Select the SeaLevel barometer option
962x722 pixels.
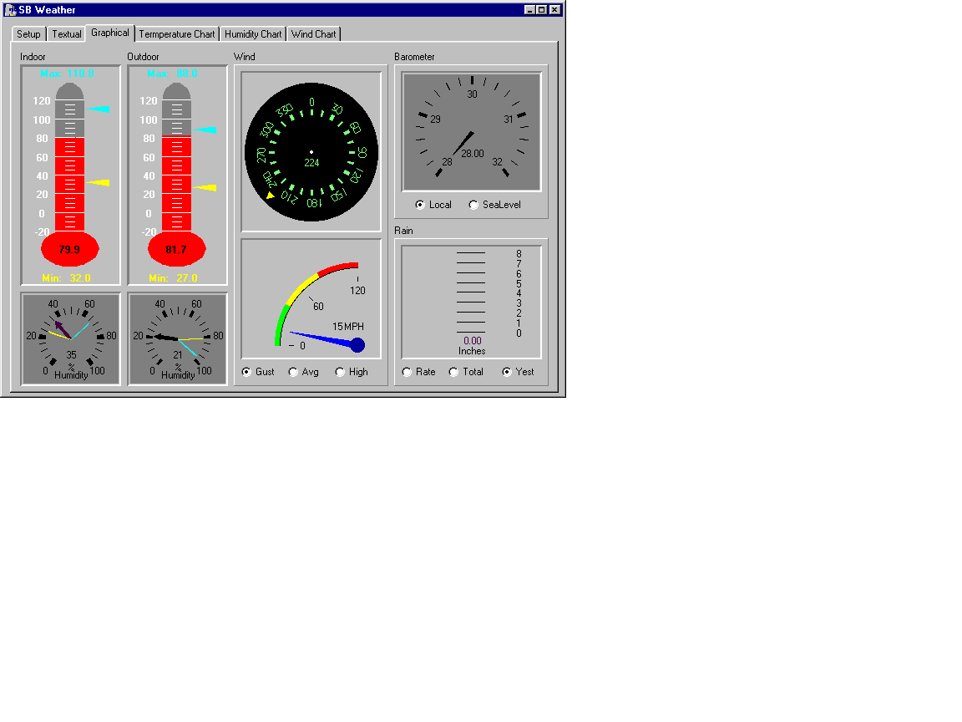tap(474, 205)
